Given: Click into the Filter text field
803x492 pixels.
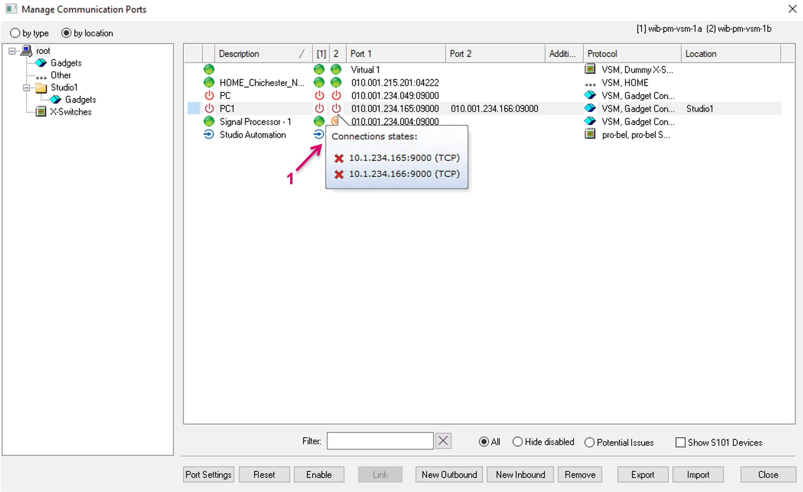Looking at the screenshot, I should (380, 441).
